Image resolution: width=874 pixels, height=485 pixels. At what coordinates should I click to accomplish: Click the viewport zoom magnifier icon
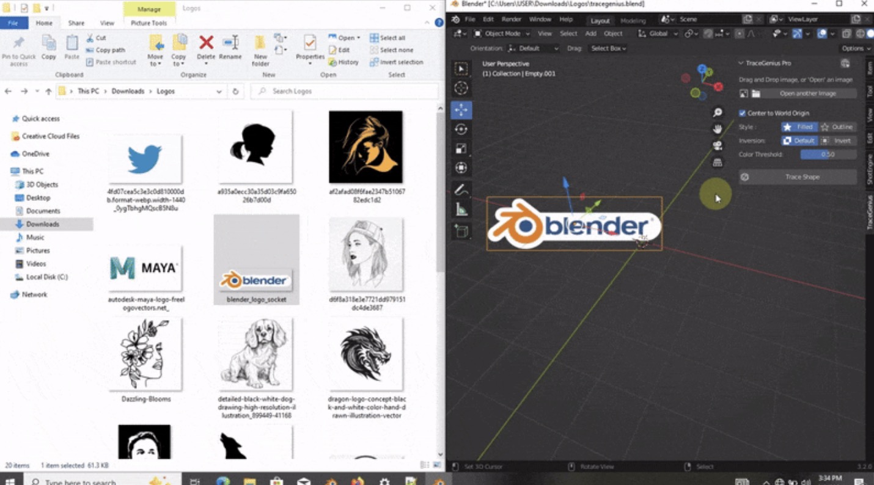click(x=718, y=112)
